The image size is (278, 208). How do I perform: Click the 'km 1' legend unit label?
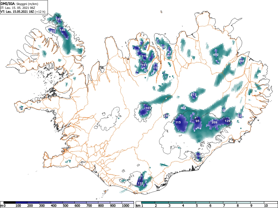140,206
